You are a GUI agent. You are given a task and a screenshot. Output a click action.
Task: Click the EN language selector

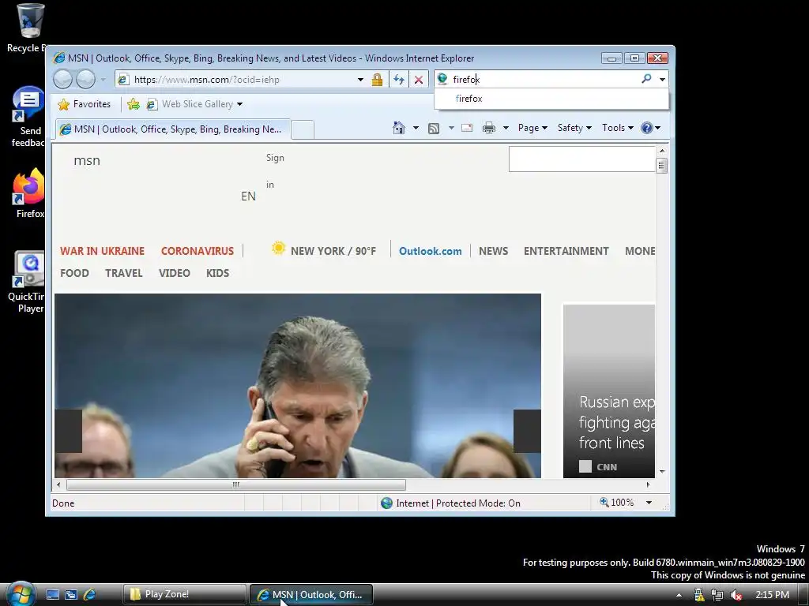248,196
